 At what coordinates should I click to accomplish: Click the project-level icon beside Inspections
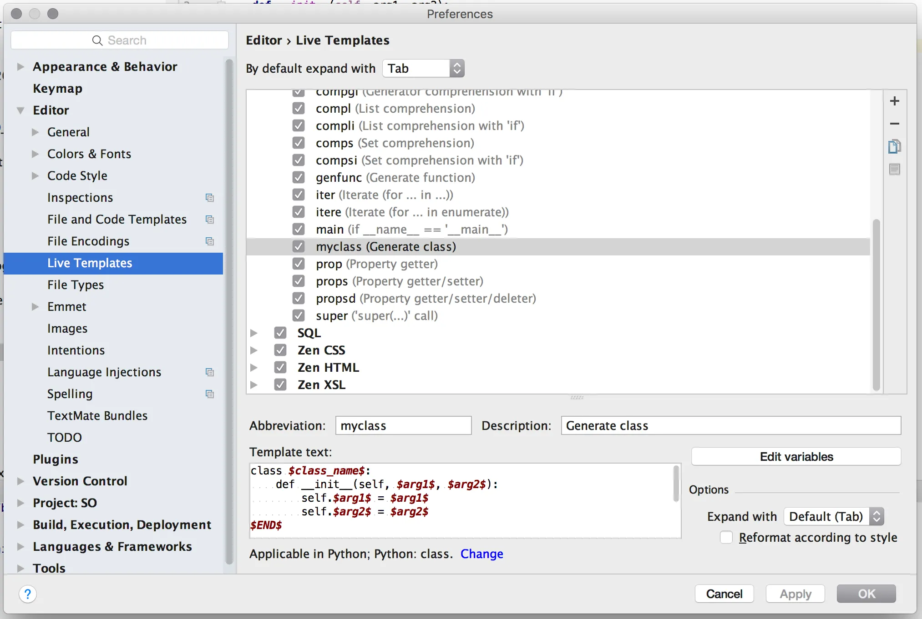(209, 198)
